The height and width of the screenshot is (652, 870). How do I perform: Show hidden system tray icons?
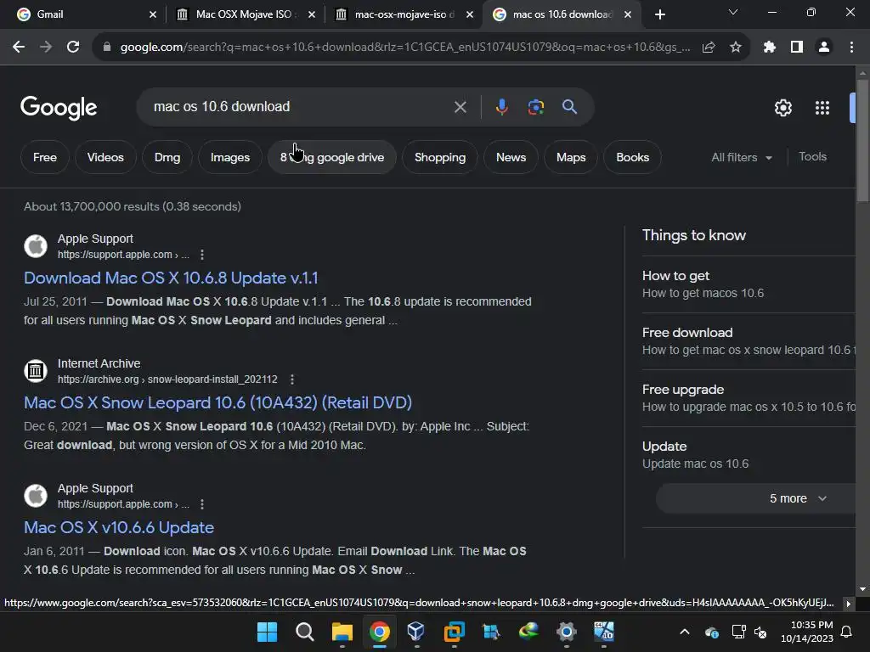point(685,632)
